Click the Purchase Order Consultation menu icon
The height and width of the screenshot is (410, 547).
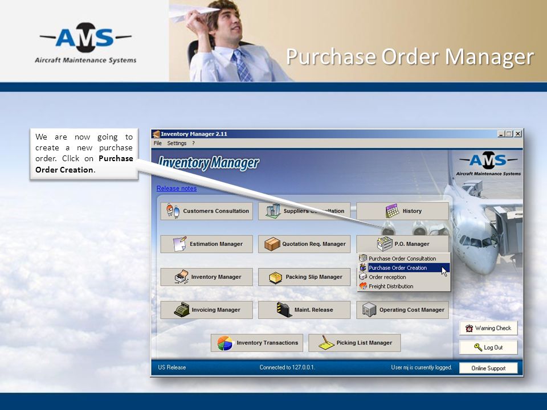coord(363,258)
